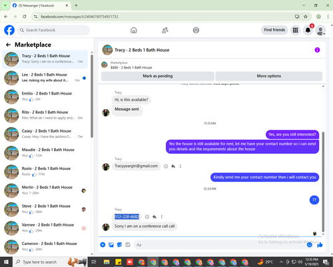The height and width of the screenshot is (267, 333).
Task: Open the Facebook menu grid icon
Action: [296, 30]
